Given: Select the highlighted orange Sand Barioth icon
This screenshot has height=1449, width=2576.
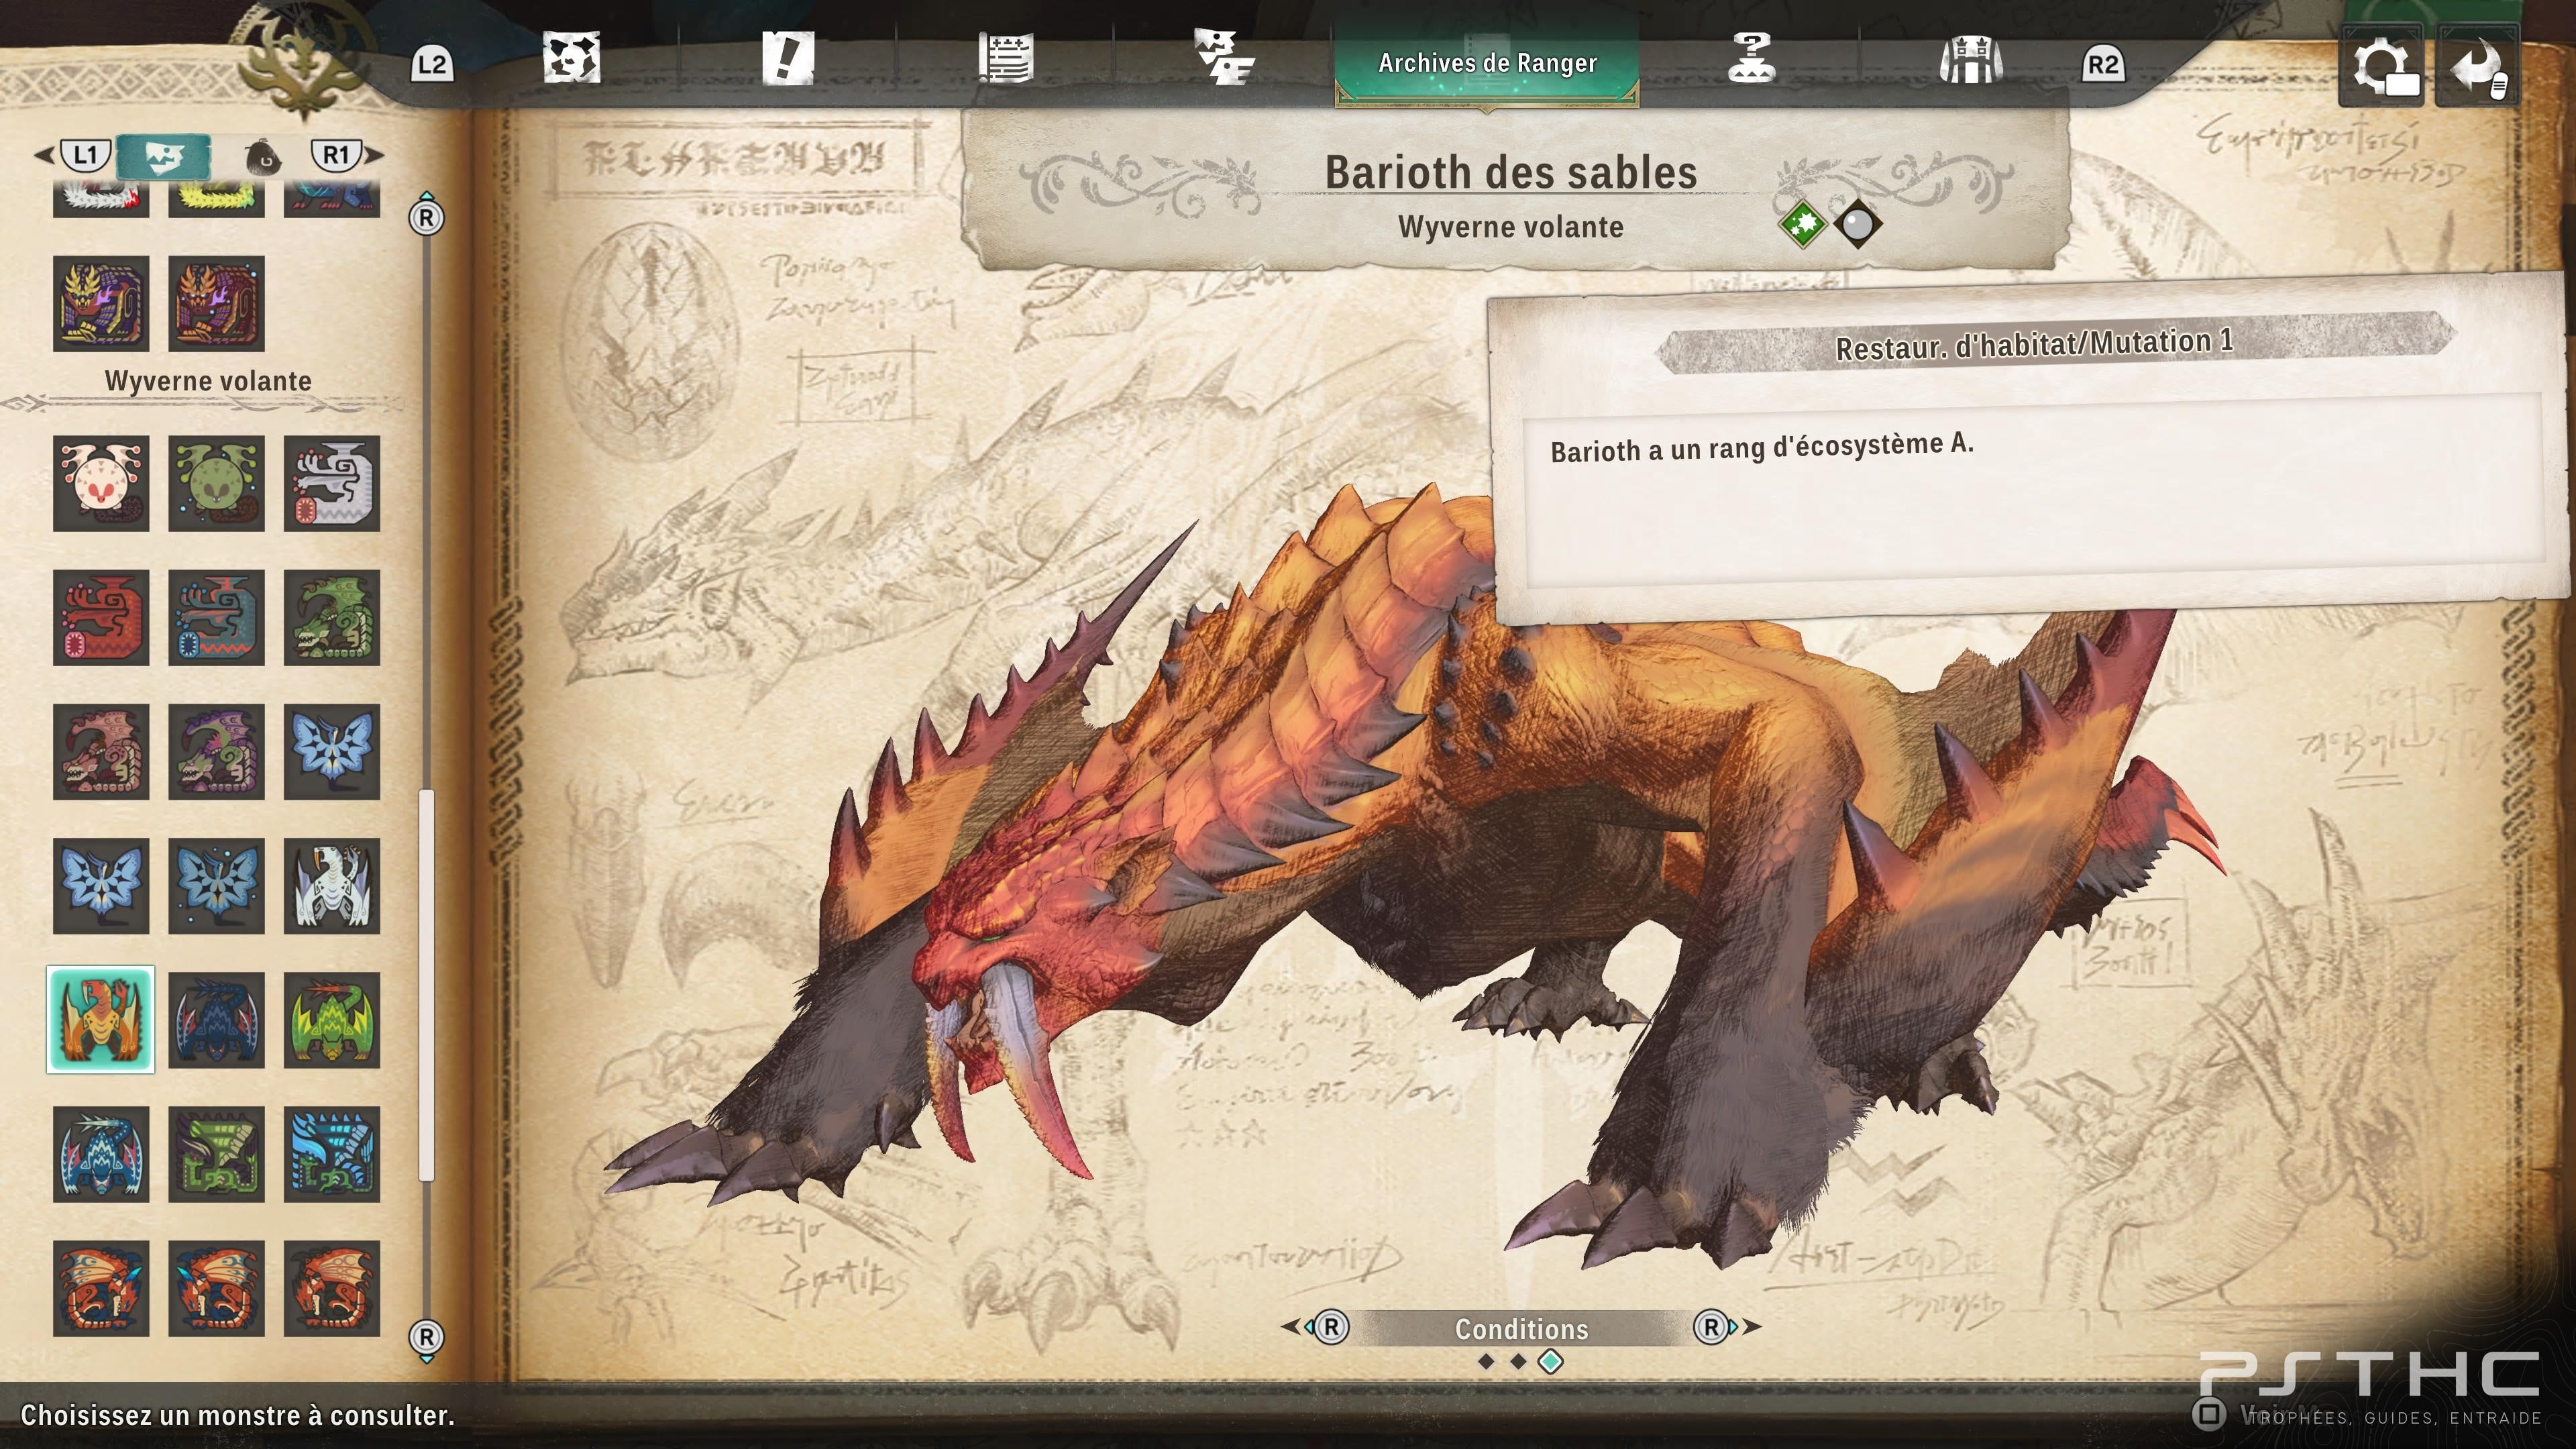Looking at the screenshot, I should point(101,1020).
